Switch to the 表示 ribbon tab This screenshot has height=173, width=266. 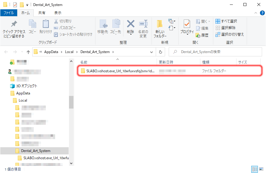pyautogui.click(x=58, y=13)
